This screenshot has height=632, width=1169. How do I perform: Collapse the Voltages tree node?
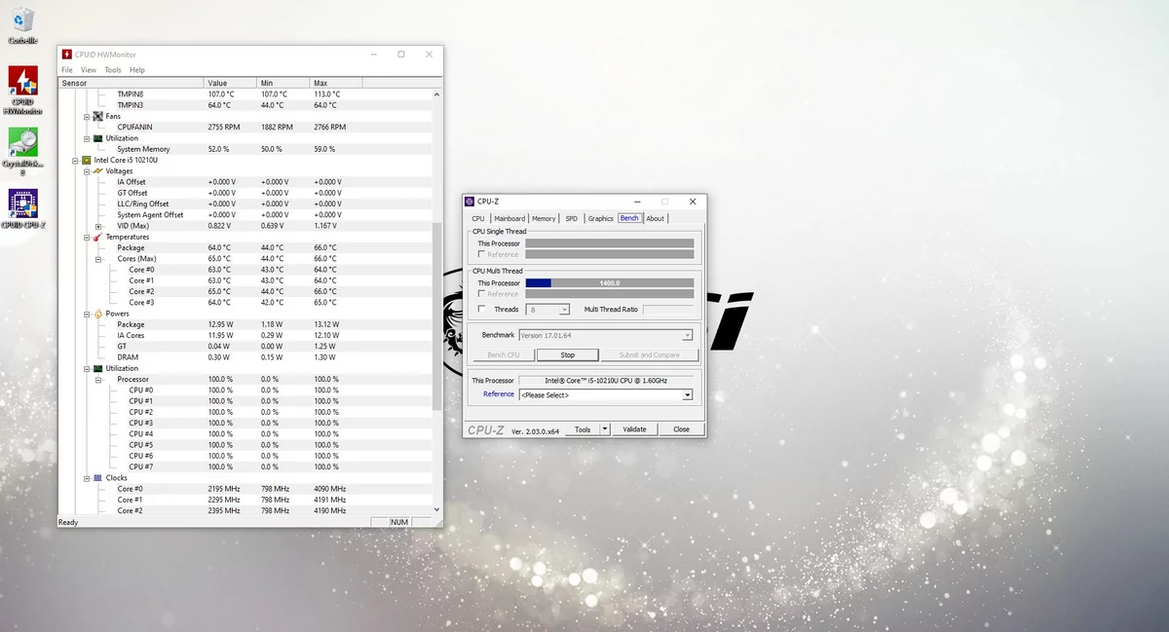[x=87, y=170]
